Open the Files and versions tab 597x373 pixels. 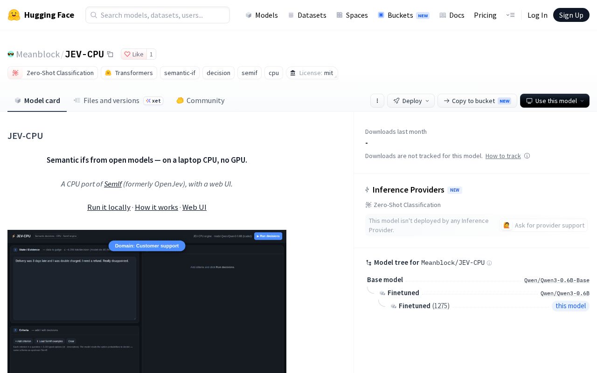(x=118, y=100)
